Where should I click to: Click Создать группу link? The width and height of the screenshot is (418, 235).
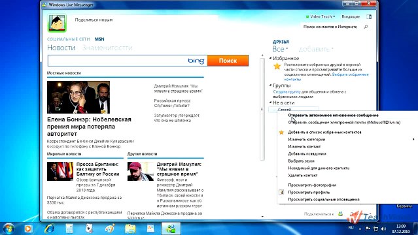(x=287, y=92)
